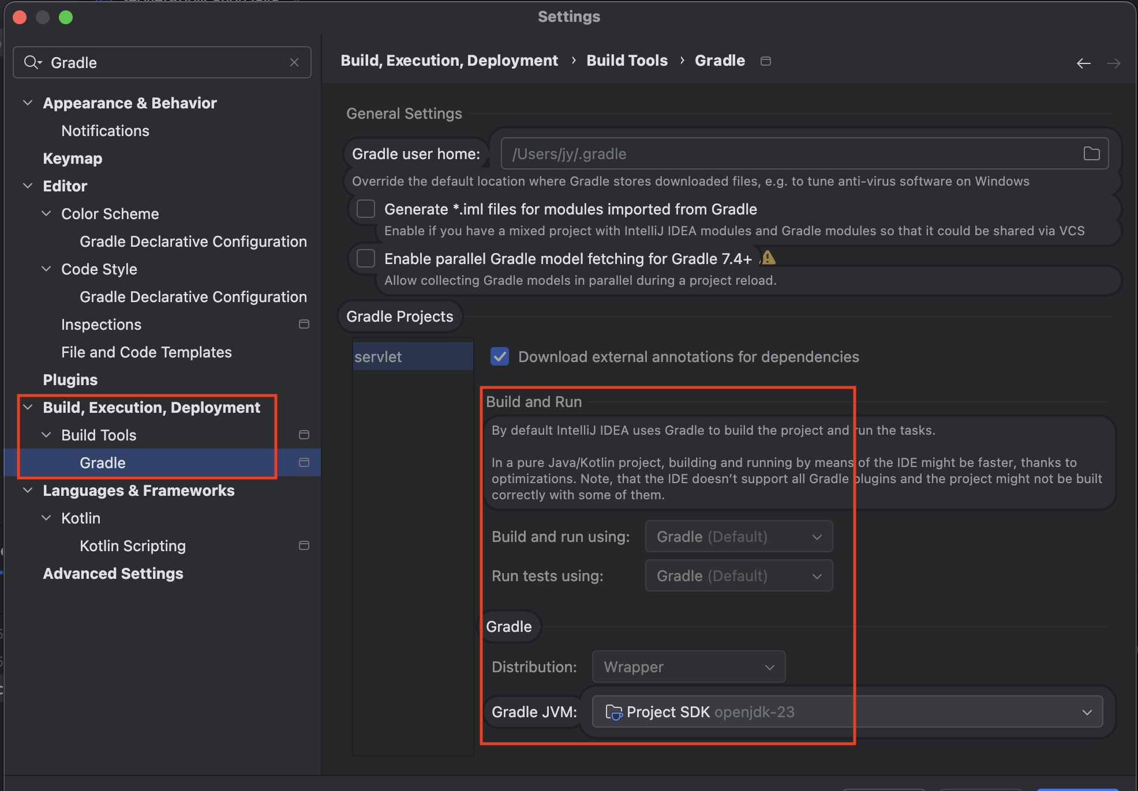Click the project-settings icon beside Inspections
Screen dimensions: 1138x791
[304, 325]
